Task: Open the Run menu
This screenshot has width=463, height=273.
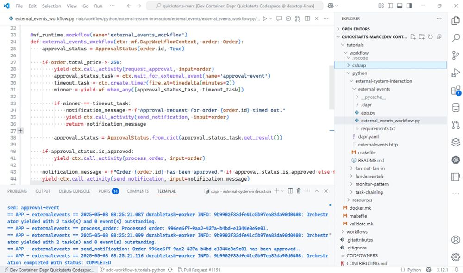Action: tap(98, 6)
